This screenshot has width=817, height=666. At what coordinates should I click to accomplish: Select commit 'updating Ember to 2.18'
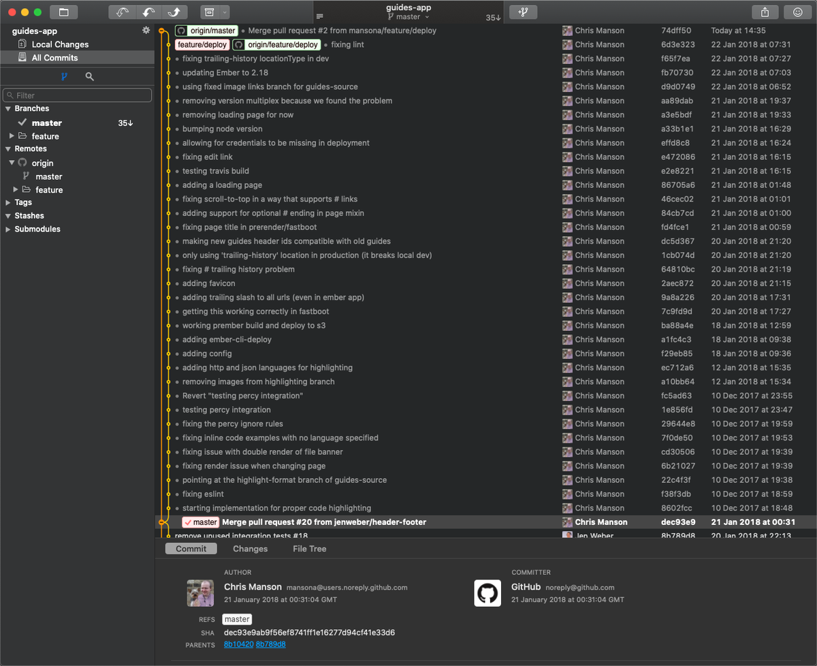pyautogui.click(x=225, y=73)
